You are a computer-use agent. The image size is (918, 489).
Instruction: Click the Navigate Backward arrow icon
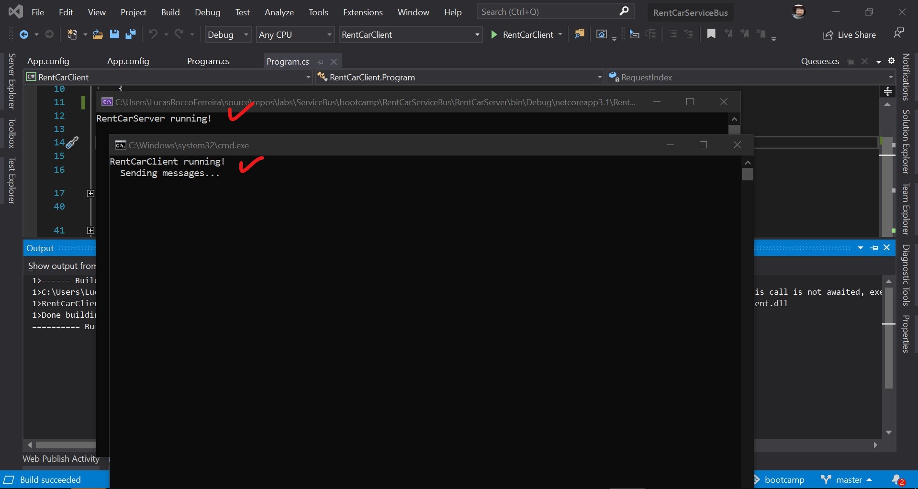pos(23,34)
